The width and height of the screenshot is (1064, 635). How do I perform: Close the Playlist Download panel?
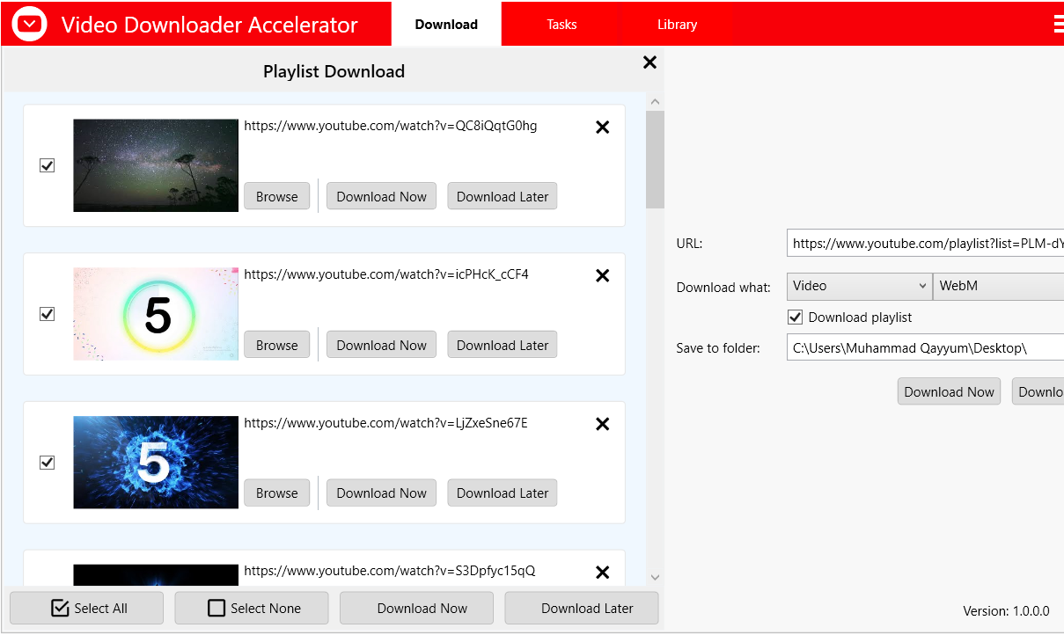point(649,62)
